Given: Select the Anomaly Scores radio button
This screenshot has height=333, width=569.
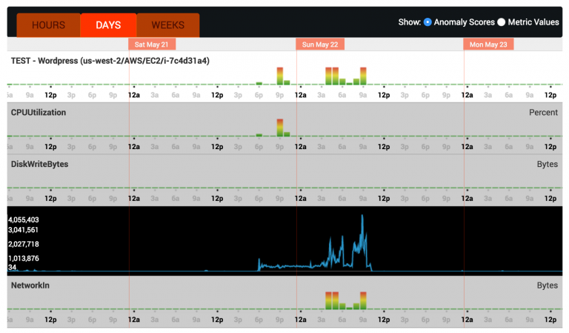Looking at the screenshot, I should pyautogui.click(x=427, y=22).
